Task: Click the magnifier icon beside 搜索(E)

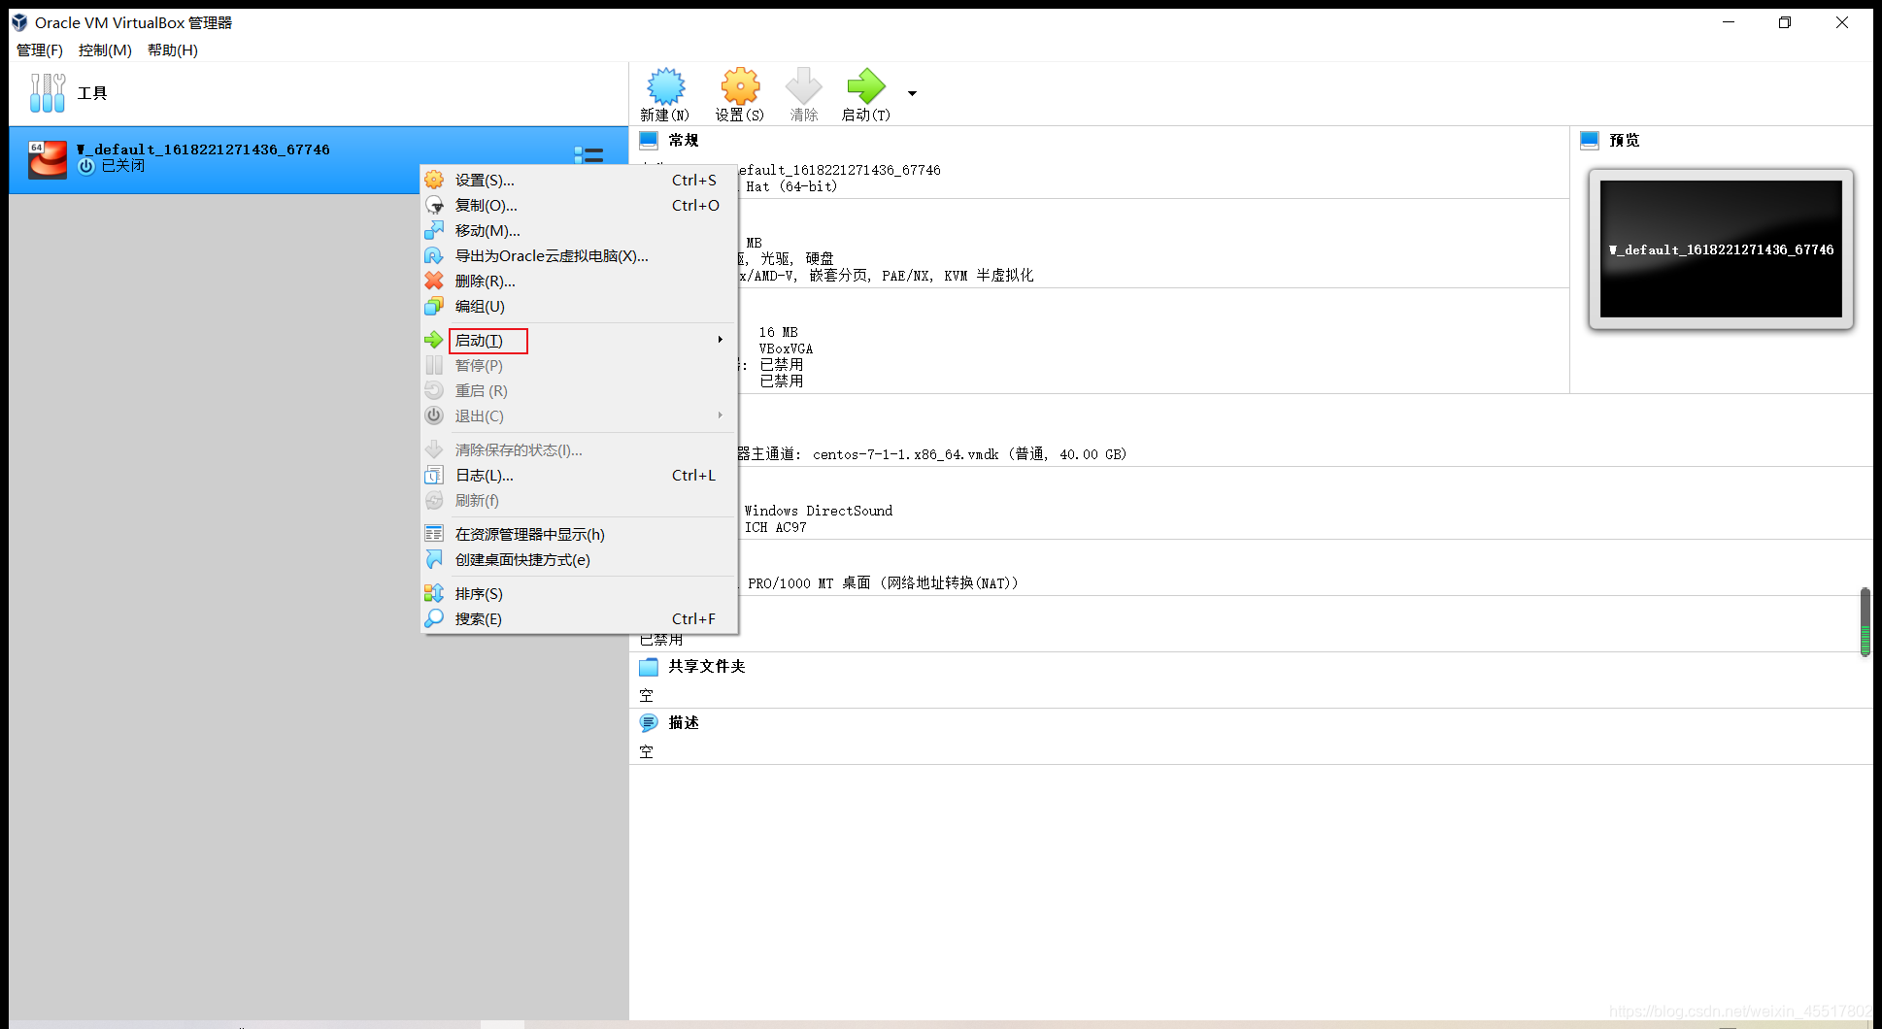Action: (434, 618)
